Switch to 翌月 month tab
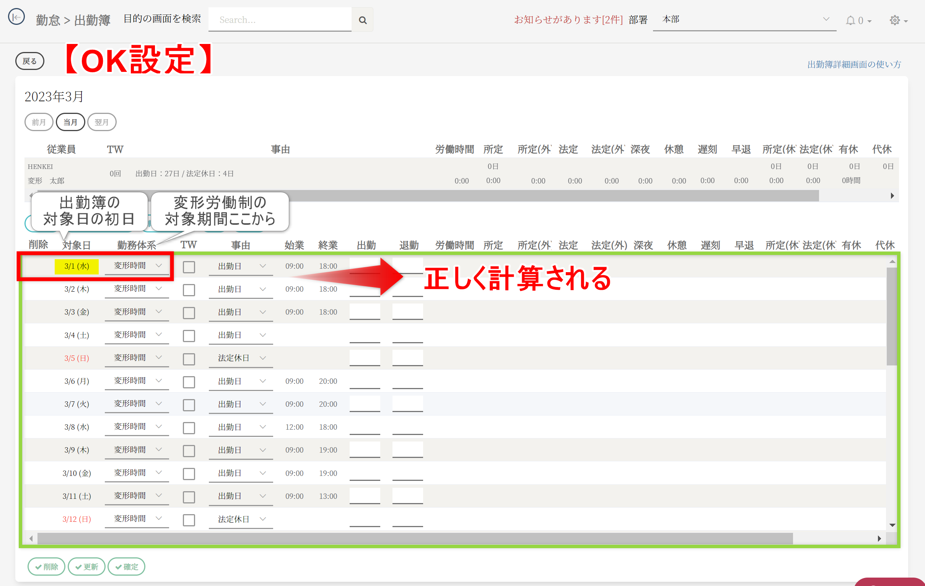 point(102,122)
